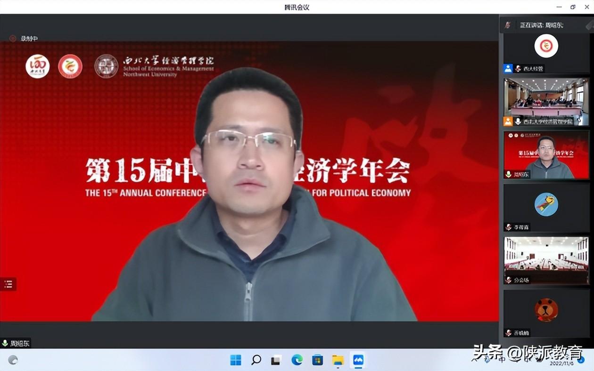This screenshot has height=371, width=594.
Task: Open Tencent Meeting from the taskbar
Action: (358, 361)
